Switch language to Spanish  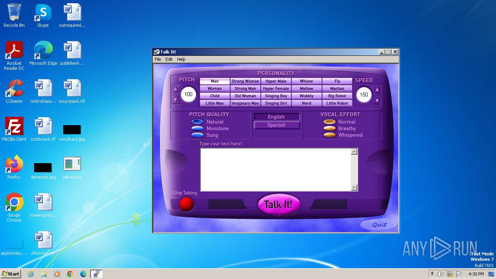pyautogui.click(x=276, y=125)
